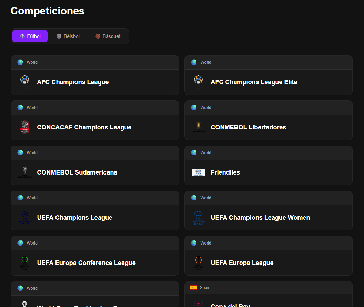
Task: Click the Competiciones page heading
Action: [48, 11]
